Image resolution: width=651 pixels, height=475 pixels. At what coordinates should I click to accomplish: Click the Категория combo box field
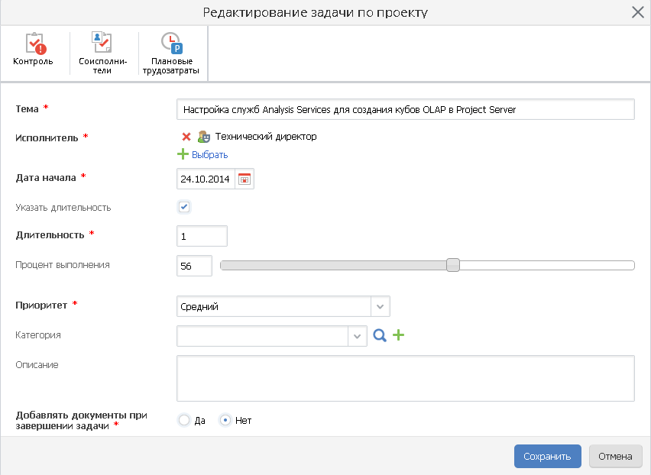point(262,336)
